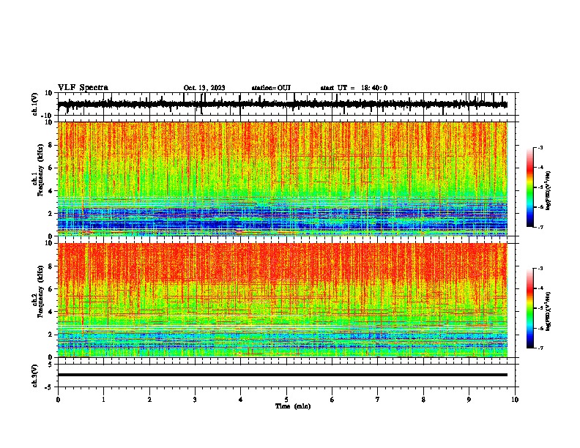Click the ch.2 color bar "-7" value

click(x=540, y=348)
